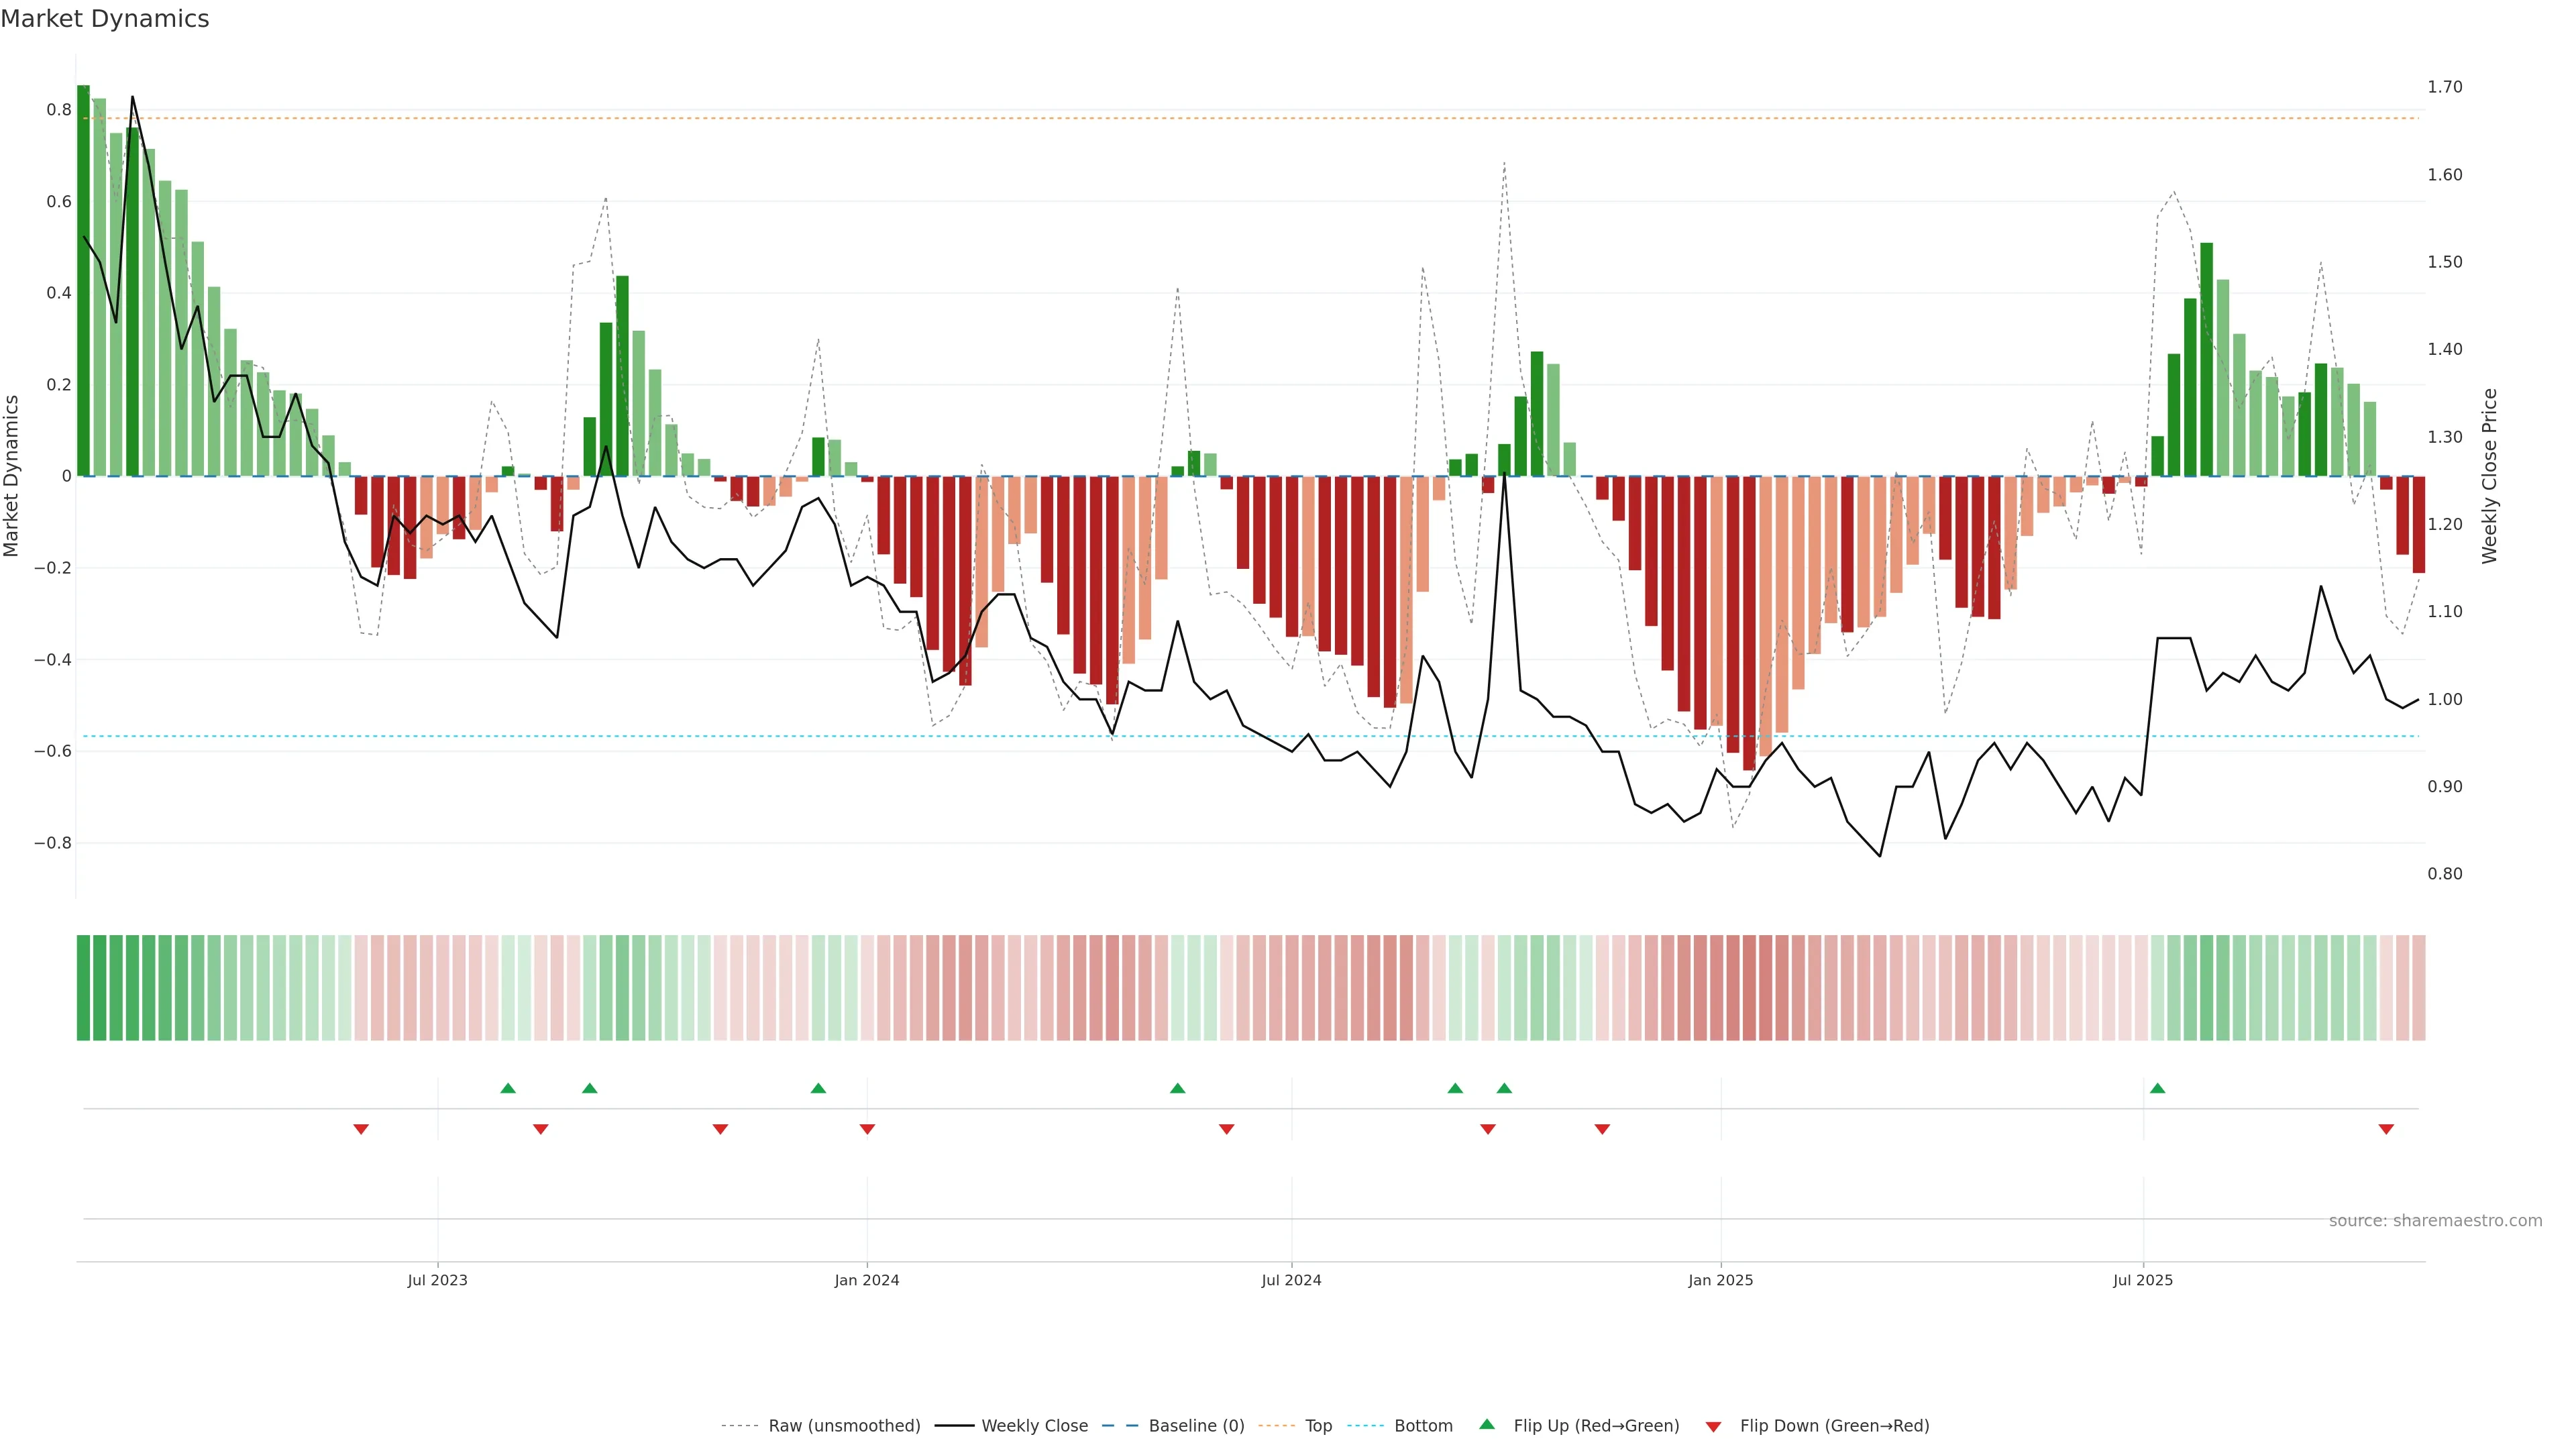
Task: Click the first green flip-up marker after Jul 2023
Action: 508,1088
